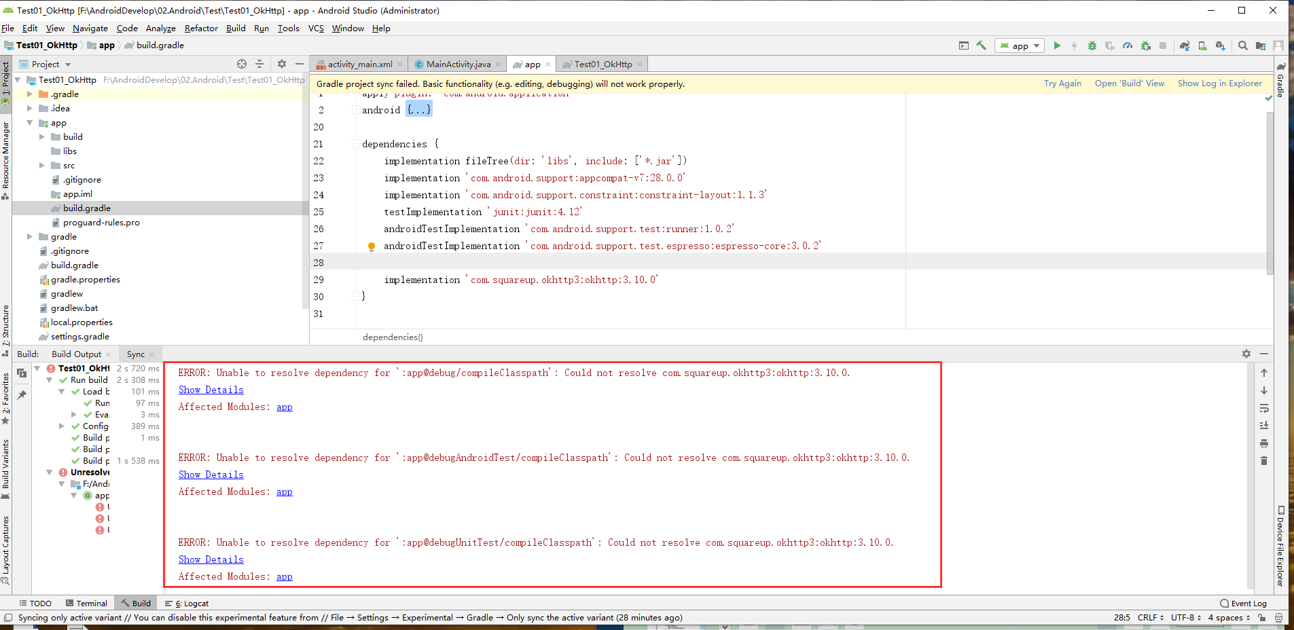This screenshot has height=630, width=1294.
Task: Collapse the app module in tree
Action: tap(30, 123)
